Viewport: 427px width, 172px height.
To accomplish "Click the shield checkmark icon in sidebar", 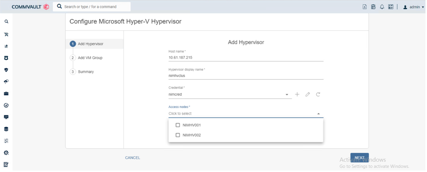I will click(x=6, y=70).
